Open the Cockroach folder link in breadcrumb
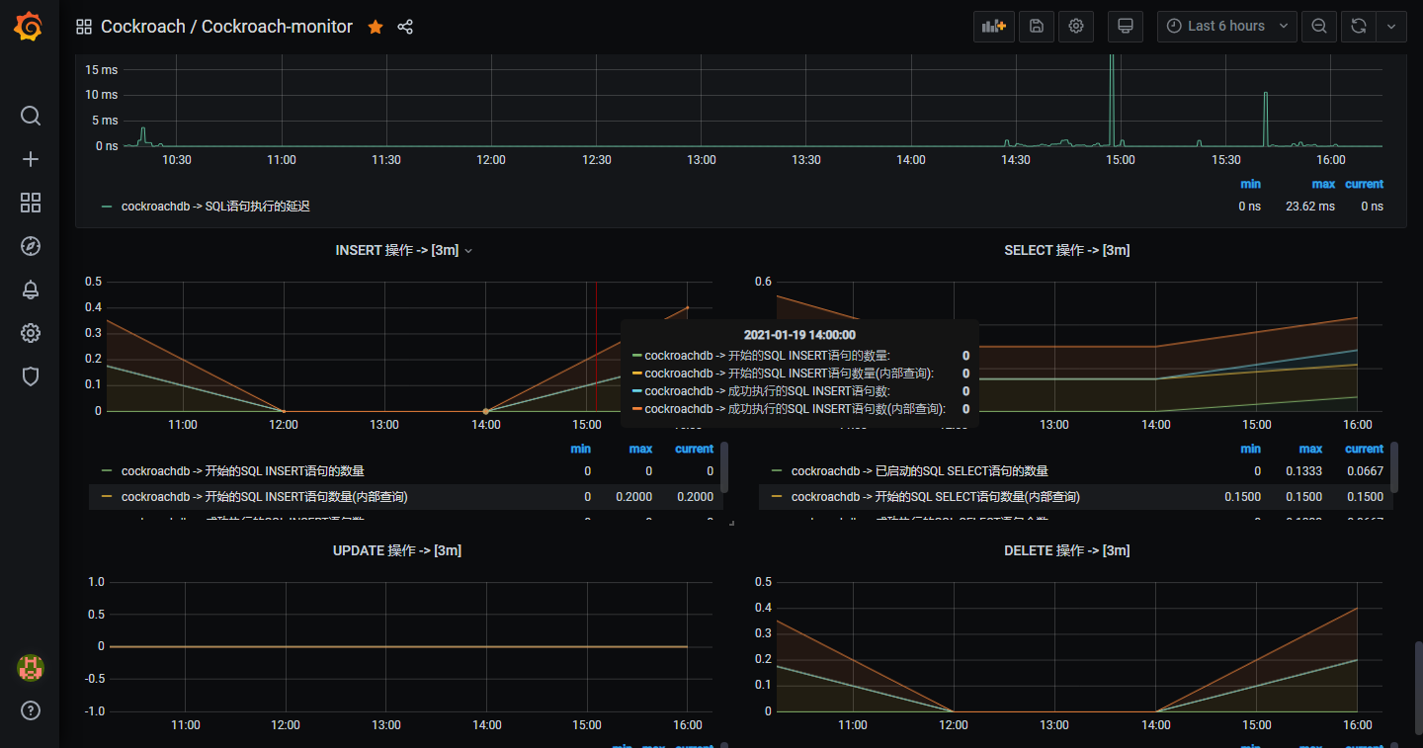 (x=142, y=27)
